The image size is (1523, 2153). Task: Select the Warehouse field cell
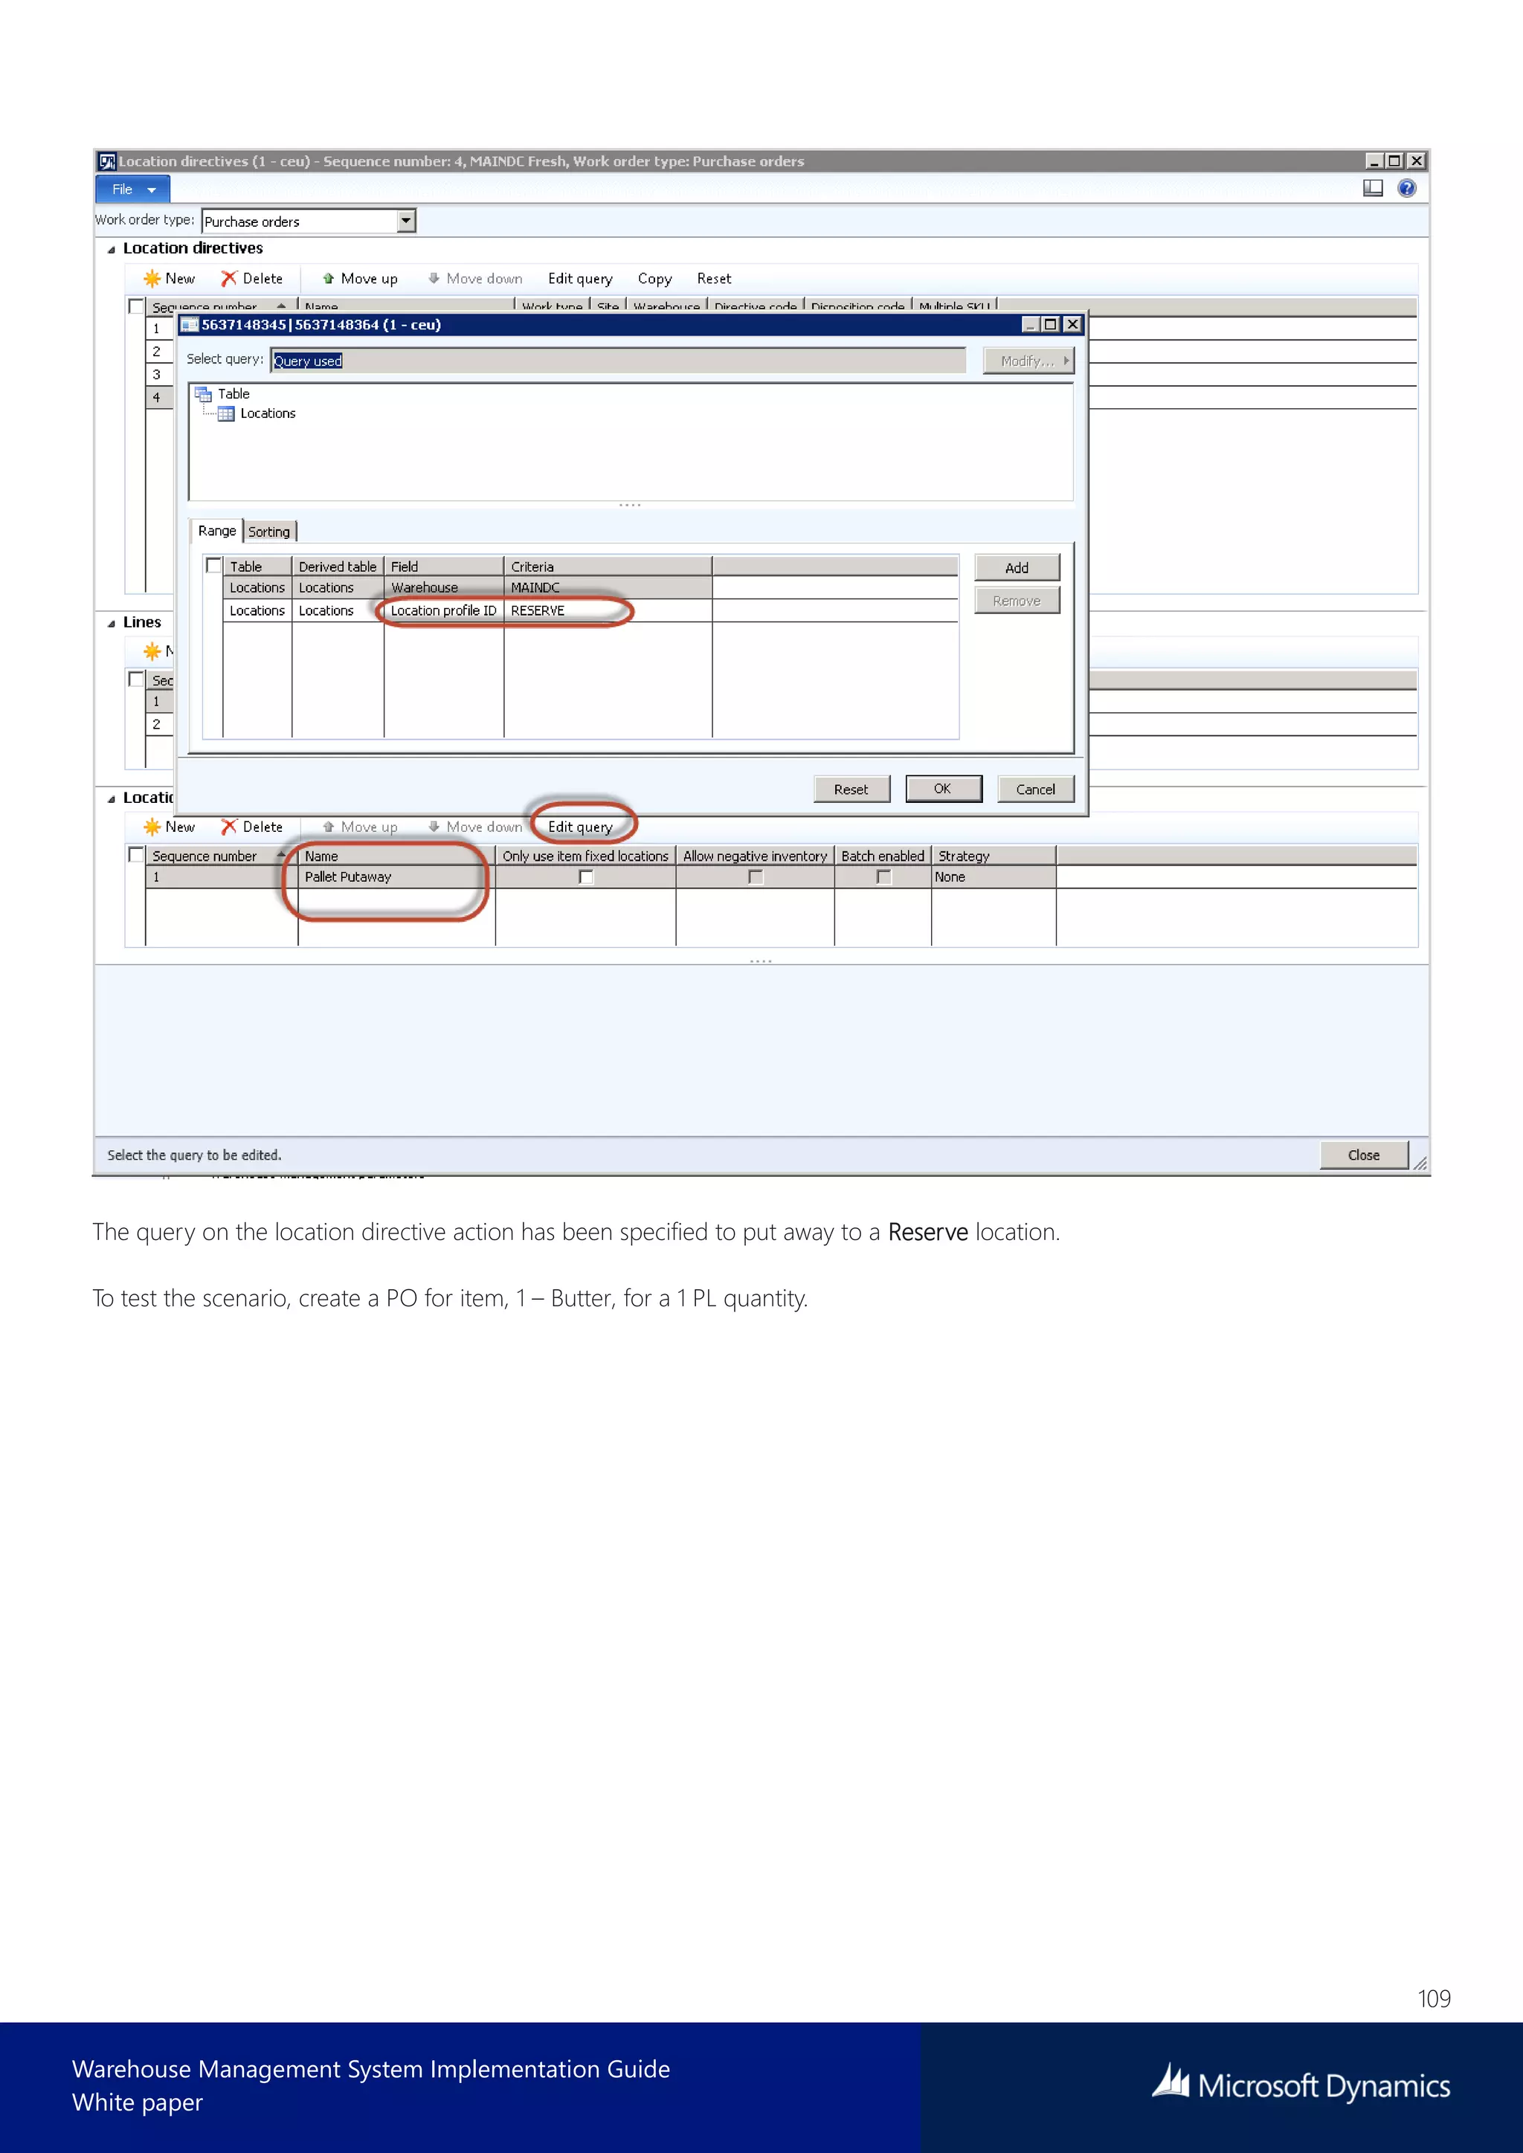(443, 588)
